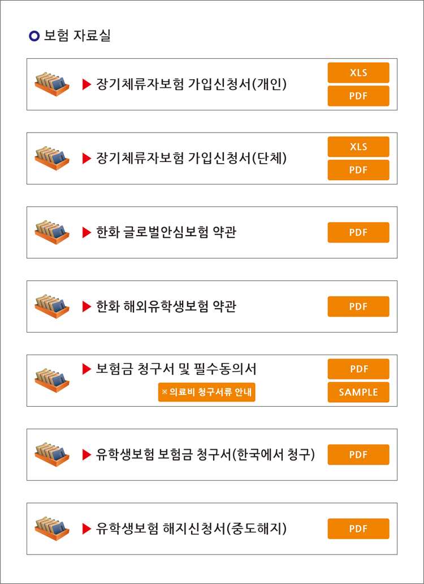
Task: Download XLS for 가입신청서(개인)
Action: click(x=358, y=73)
